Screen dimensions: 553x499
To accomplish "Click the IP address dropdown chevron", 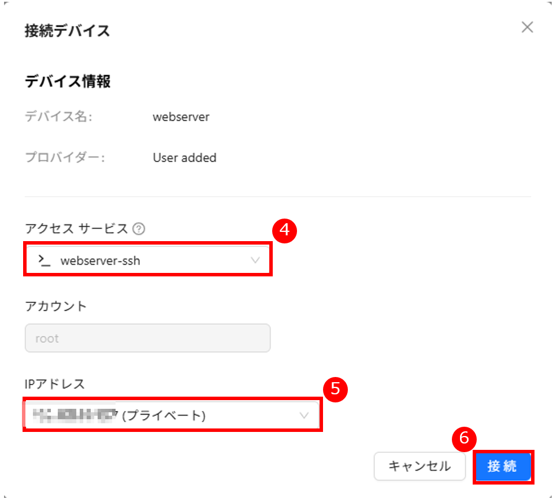I will pyautogui.click(x=304, y=415).
